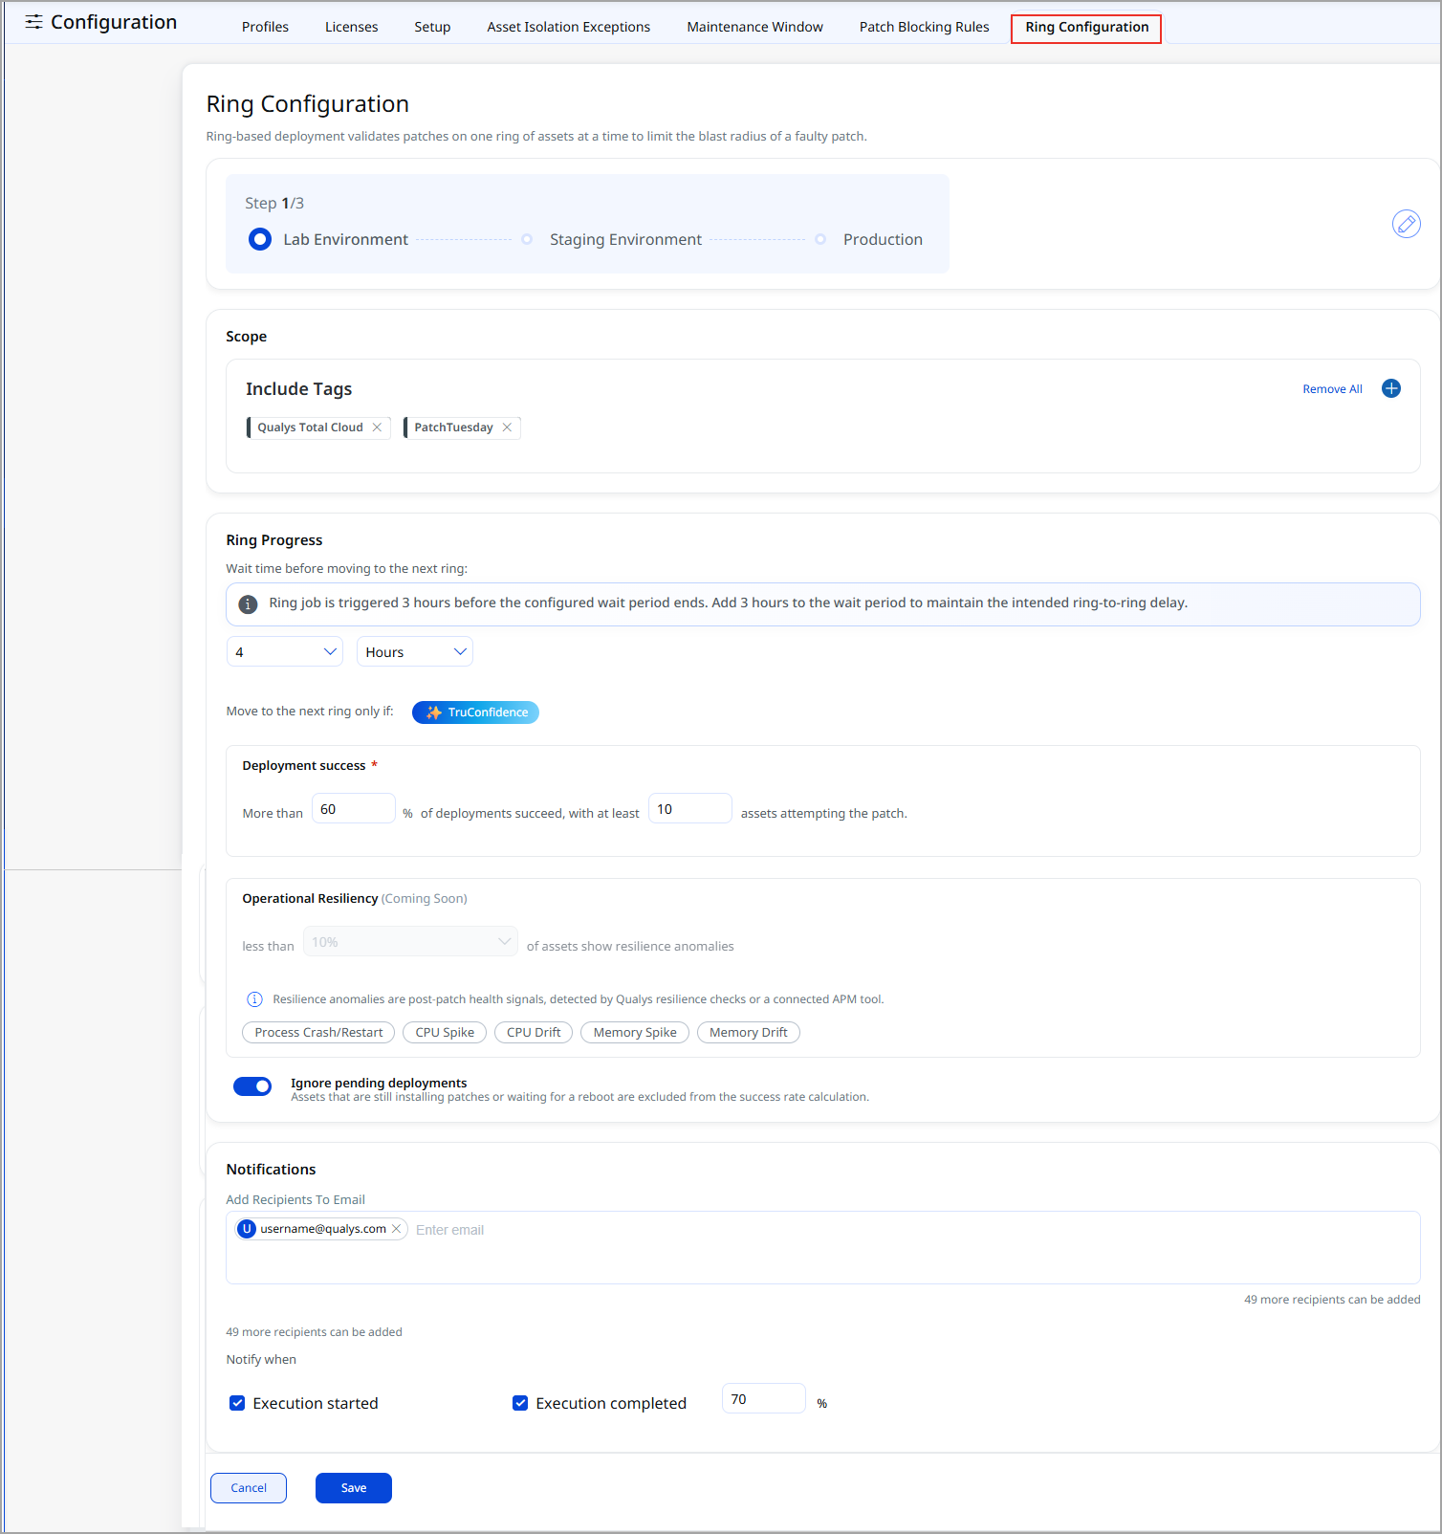The height and width of the screenshot is (1534, 1442).
Task: Click the deployment success percentage field
Action: pyautogui.click(x=354, y=809)
